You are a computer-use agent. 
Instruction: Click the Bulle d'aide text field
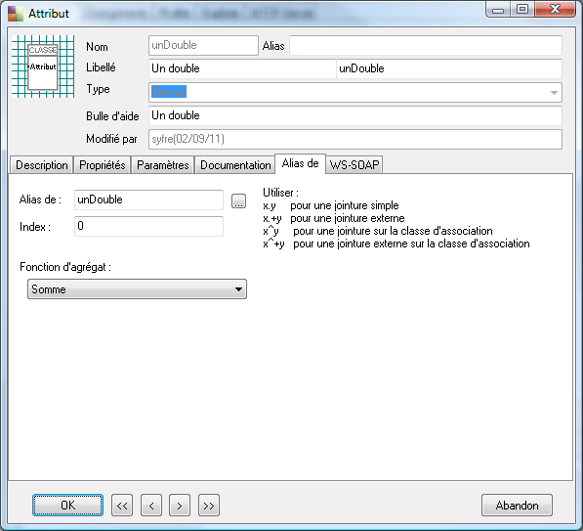coord(355,115)
